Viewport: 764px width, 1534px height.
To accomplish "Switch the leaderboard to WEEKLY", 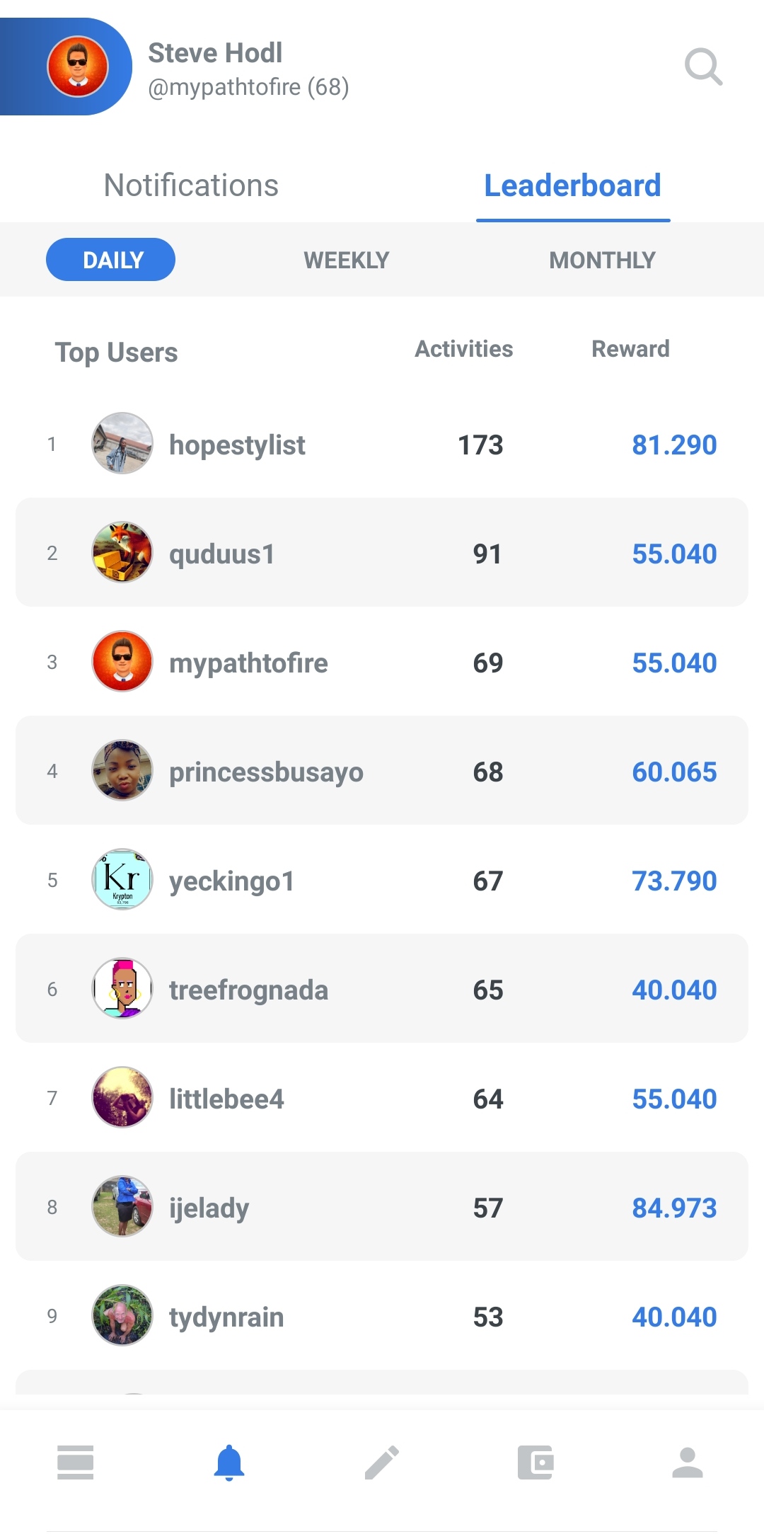I will [x=347, y=260].
